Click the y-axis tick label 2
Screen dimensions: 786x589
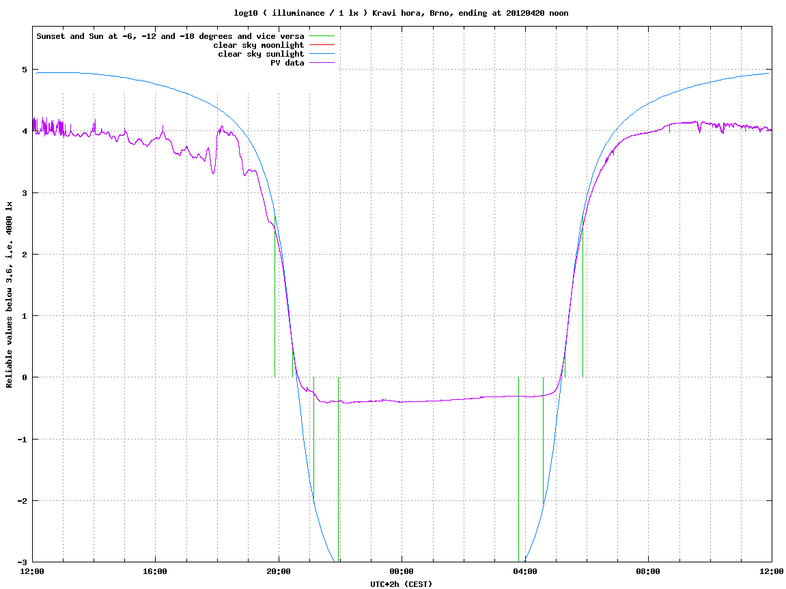click(25, 255)
